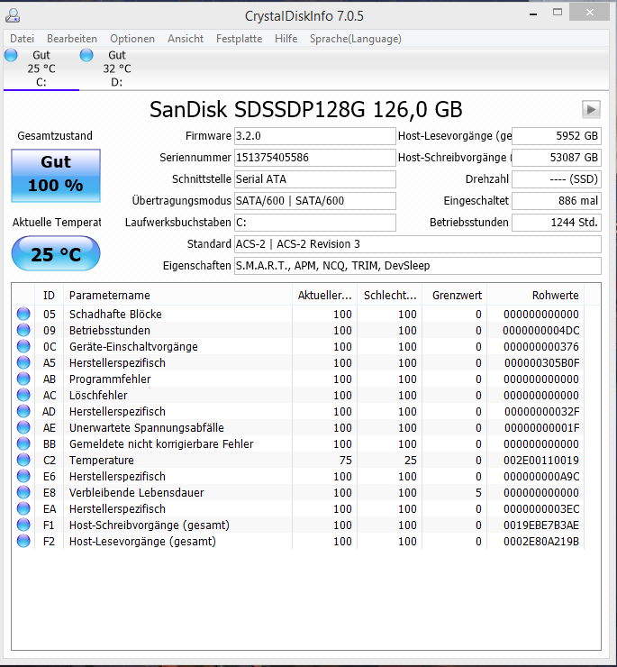This screenshot has height=667, width=617.
Task: Click status orb for ID 09 Betriebsstunden row
Action: 23,330
